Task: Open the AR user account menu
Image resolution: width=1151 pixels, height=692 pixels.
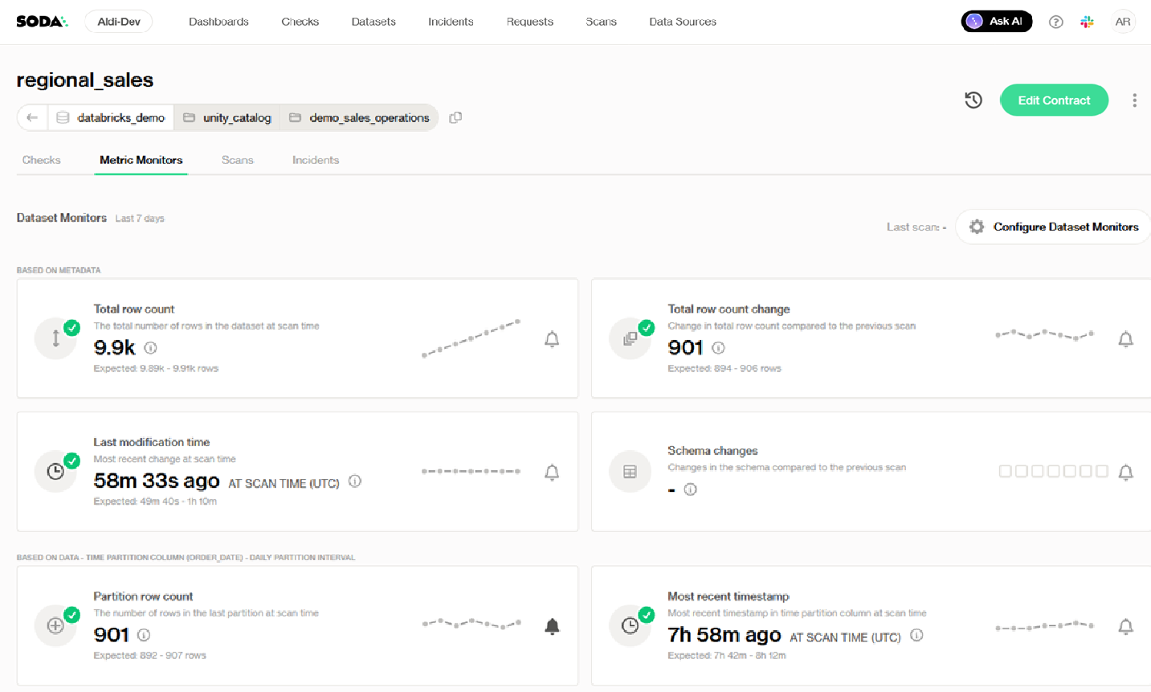Action: click(1122, 22)
